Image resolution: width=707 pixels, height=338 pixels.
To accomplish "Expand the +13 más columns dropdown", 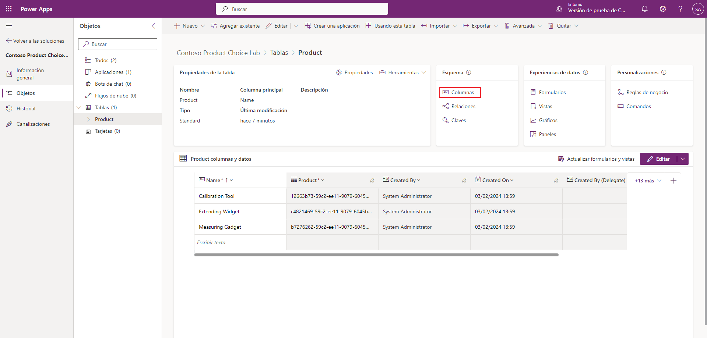I will point(648,181).
